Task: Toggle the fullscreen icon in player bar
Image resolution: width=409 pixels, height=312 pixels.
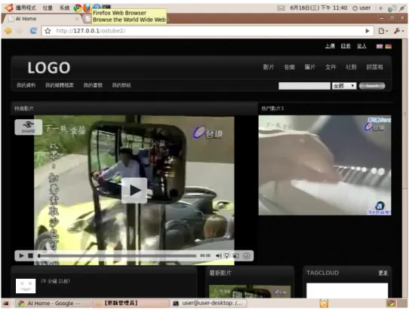Action: [235, 256]
